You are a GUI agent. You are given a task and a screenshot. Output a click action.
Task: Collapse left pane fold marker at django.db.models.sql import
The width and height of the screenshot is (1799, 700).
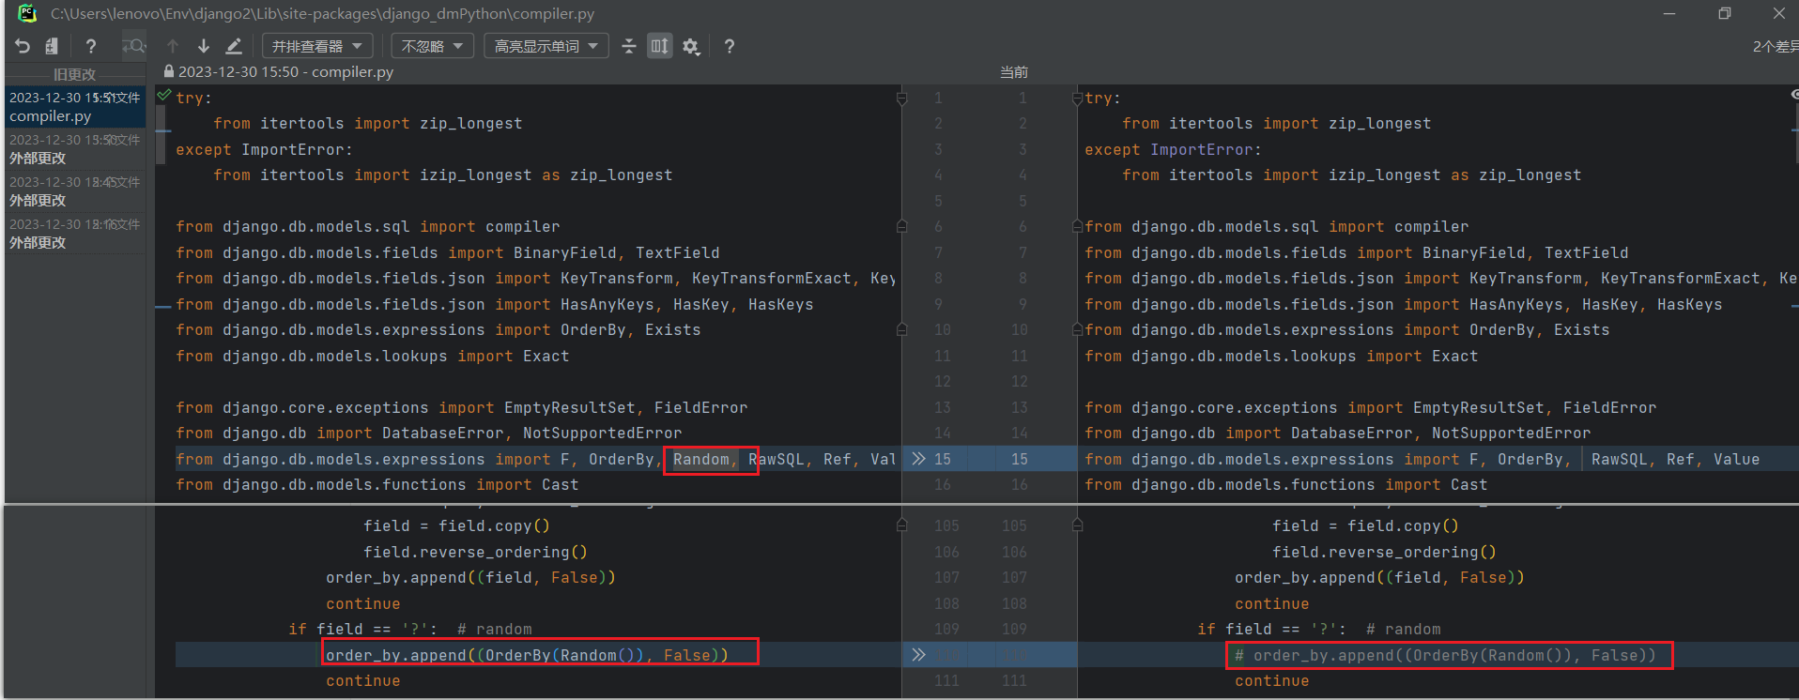point(901,226)
